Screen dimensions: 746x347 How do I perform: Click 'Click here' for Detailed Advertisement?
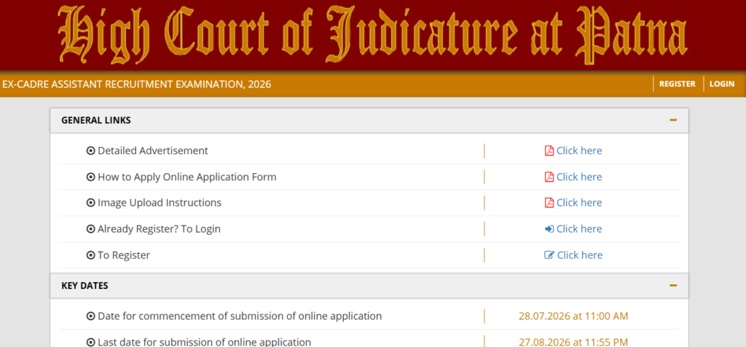coord(579,151)
